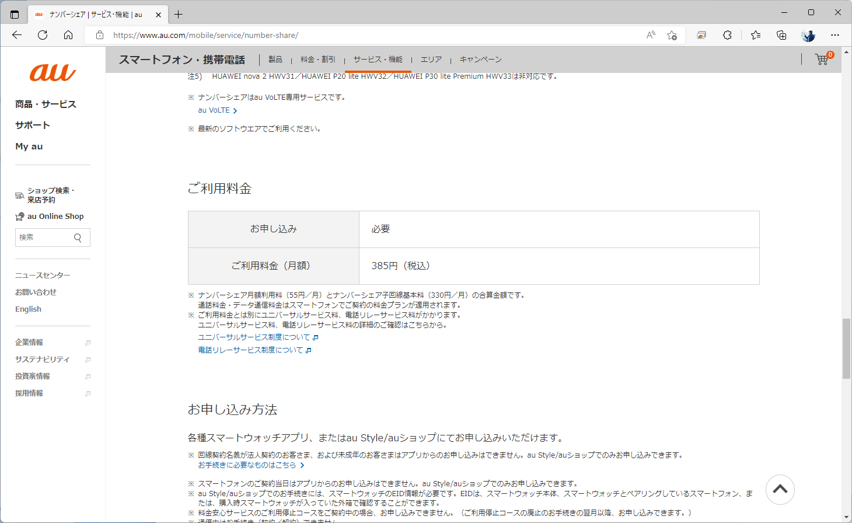This screenshot has width=852, height=523.
Task: Select the ナンバーシェア browser tab
Action: coord(93,14)
